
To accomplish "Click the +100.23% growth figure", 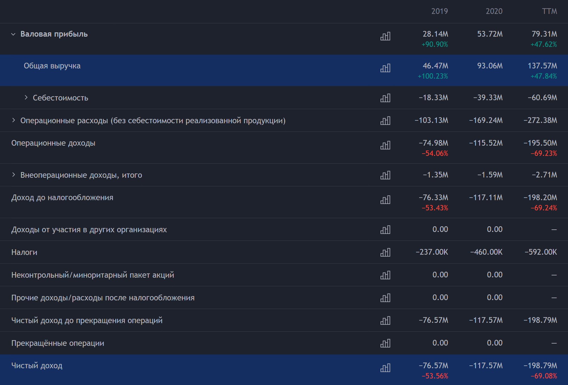I will [433, 76].
